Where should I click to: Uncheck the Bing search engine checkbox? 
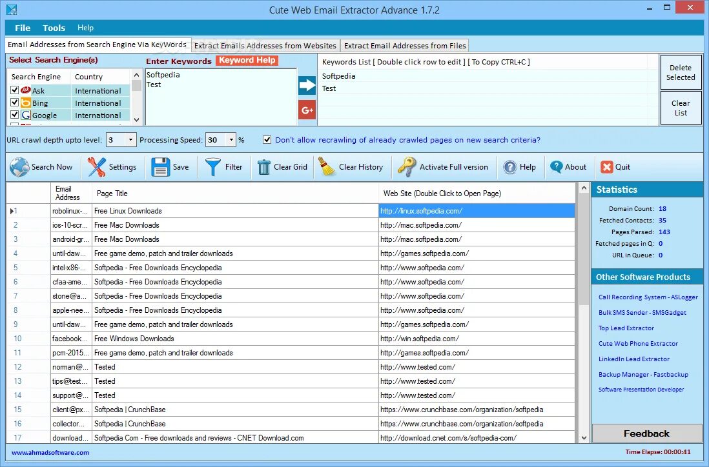tap(14, 103)
